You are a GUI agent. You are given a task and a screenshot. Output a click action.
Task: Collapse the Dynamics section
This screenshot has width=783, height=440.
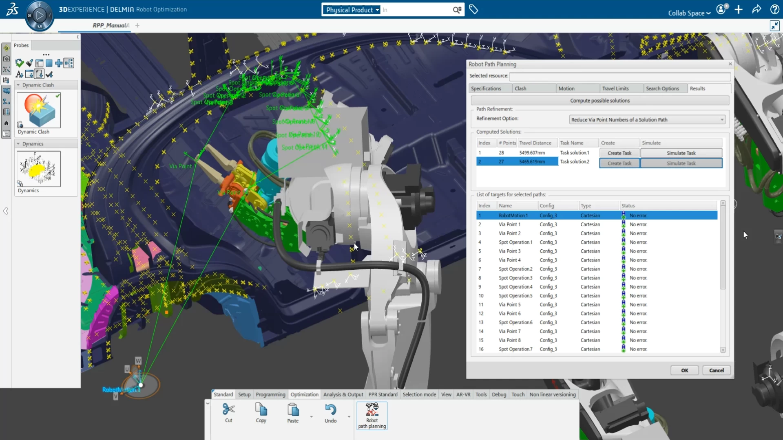[x=18, y=143]
